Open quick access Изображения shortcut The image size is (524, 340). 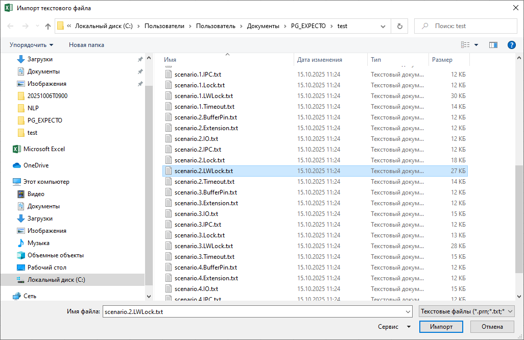[x=47, y=84]
